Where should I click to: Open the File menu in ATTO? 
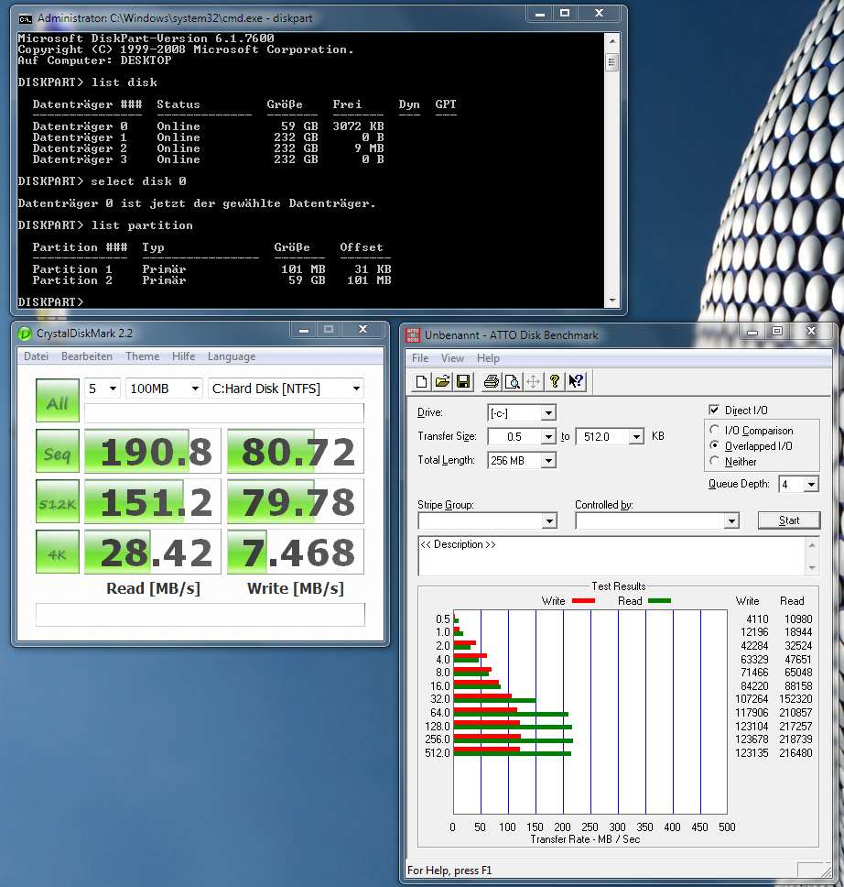pos(420,358)
